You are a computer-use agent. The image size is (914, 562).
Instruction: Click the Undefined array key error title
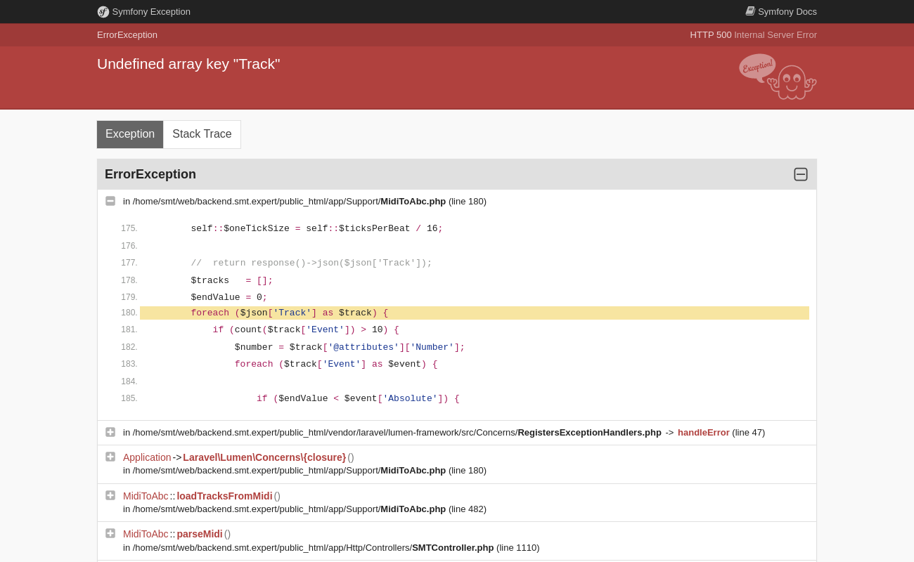188,64
